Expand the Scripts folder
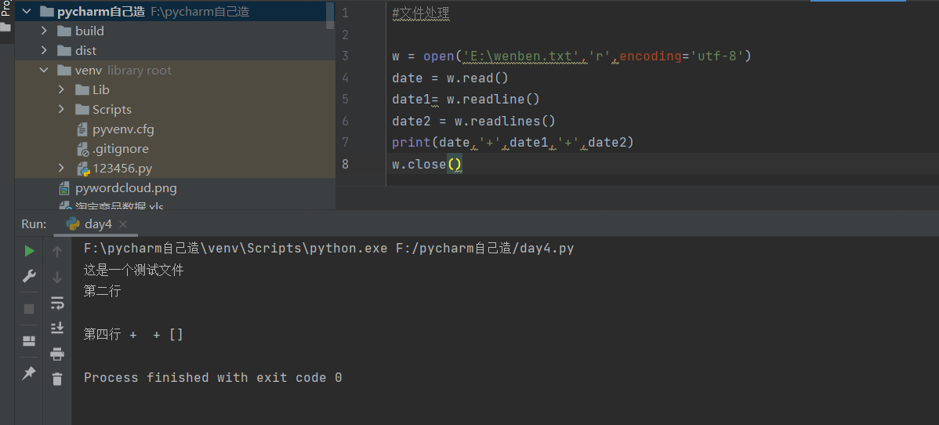Viewport: 939px width, 425px height. coord(61,110)
